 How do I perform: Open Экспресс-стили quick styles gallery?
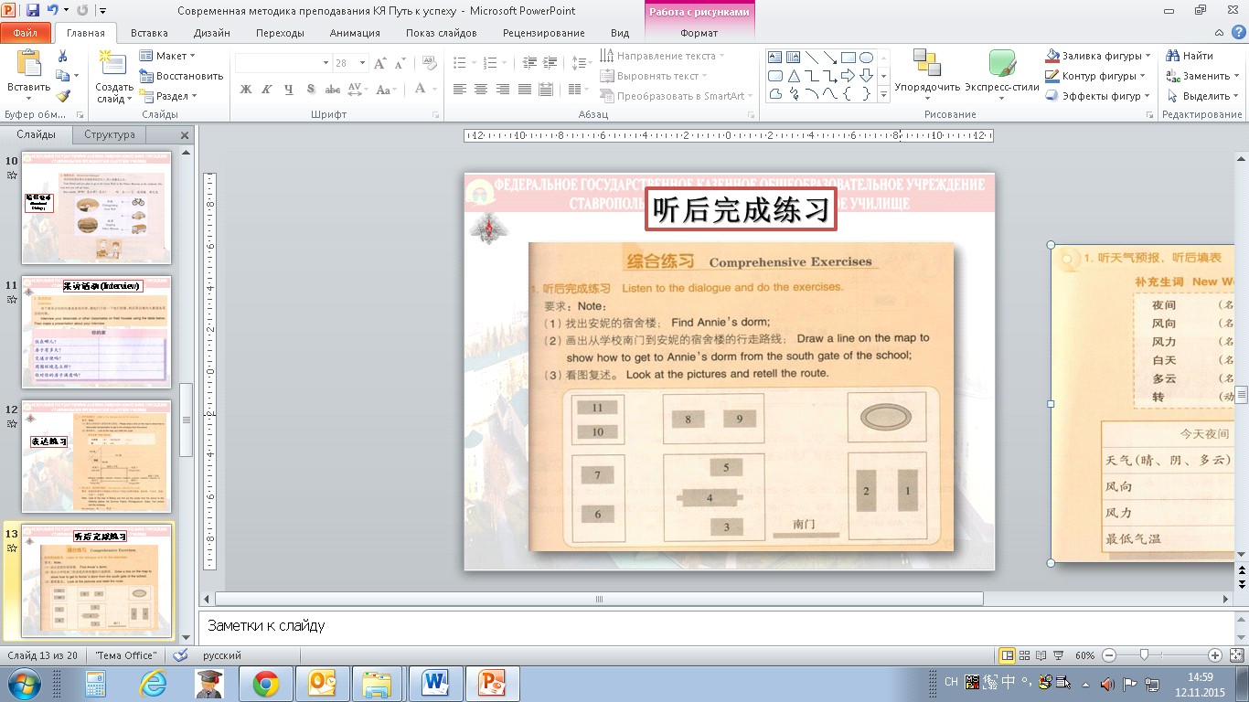1003,75
